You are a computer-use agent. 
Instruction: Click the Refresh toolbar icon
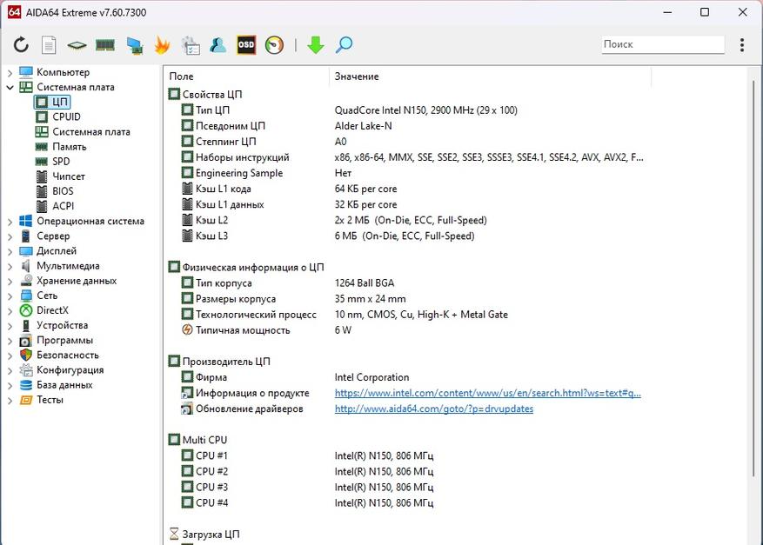[x=21, y=44]
